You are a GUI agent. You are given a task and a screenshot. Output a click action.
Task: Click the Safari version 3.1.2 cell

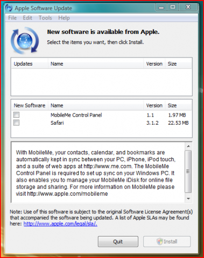tap(152, 123)
